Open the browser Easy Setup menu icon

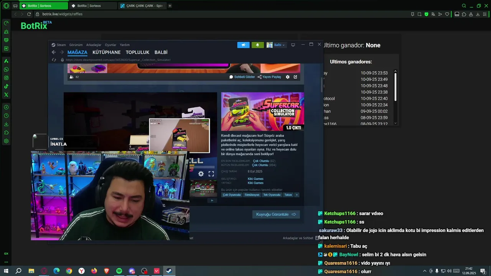(x=485, y=14)
